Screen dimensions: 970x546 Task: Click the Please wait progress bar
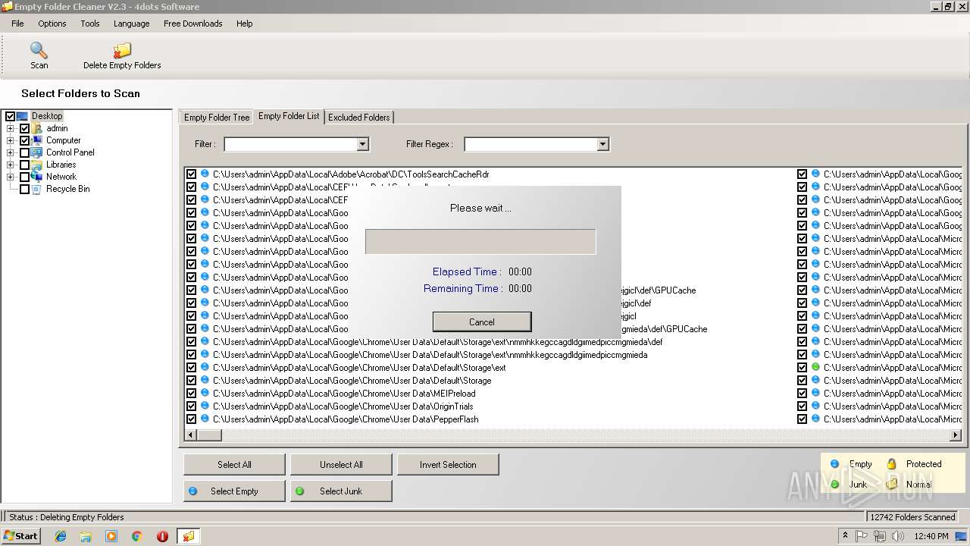480,242
